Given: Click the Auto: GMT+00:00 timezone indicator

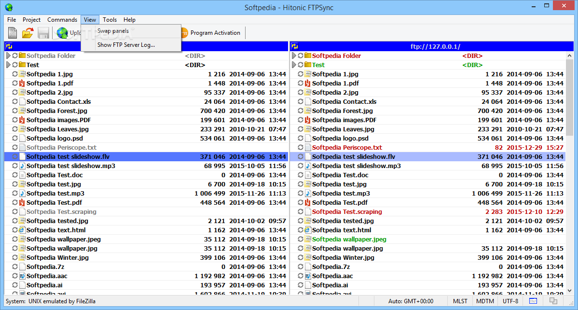Looking at the screenshot, I should [x=411, y=301].
